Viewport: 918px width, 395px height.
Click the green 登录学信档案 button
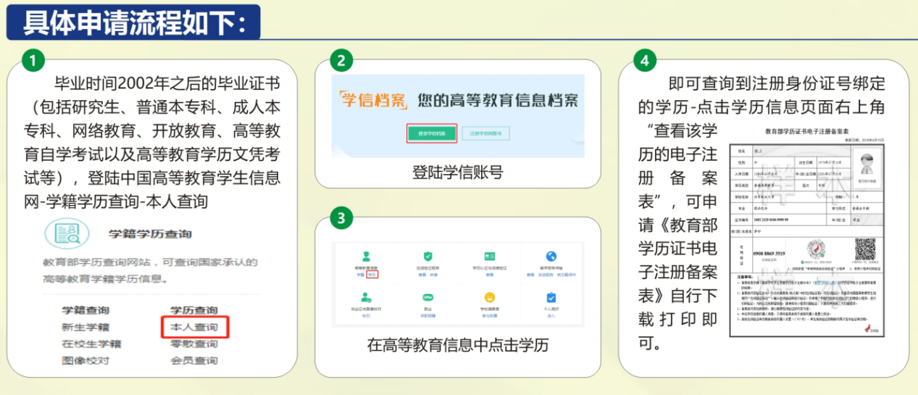click(432, 133)
